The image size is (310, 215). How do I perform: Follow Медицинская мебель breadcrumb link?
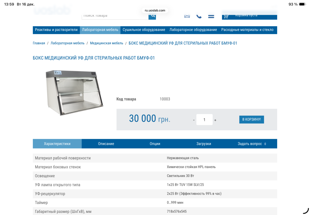click(x=107, y=43)
